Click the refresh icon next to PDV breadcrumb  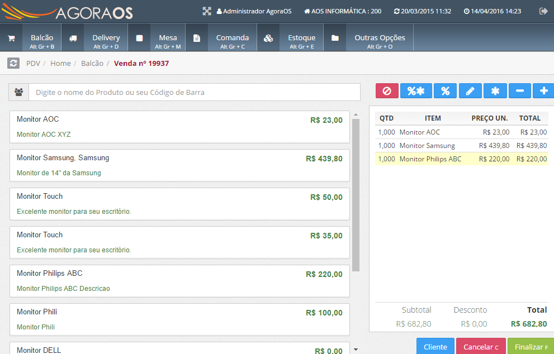tap(13, 63)
